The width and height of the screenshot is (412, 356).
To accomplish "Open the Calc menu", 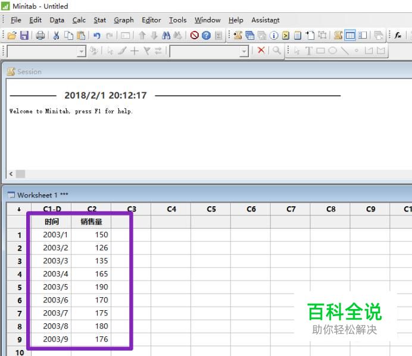I will click(x=79, y=20).
